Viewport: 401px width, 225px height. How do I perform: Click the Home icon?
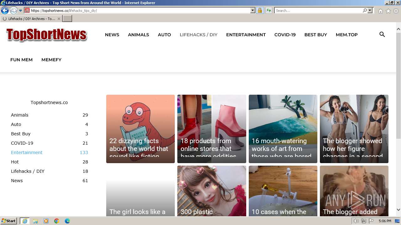tap(380, 11)
